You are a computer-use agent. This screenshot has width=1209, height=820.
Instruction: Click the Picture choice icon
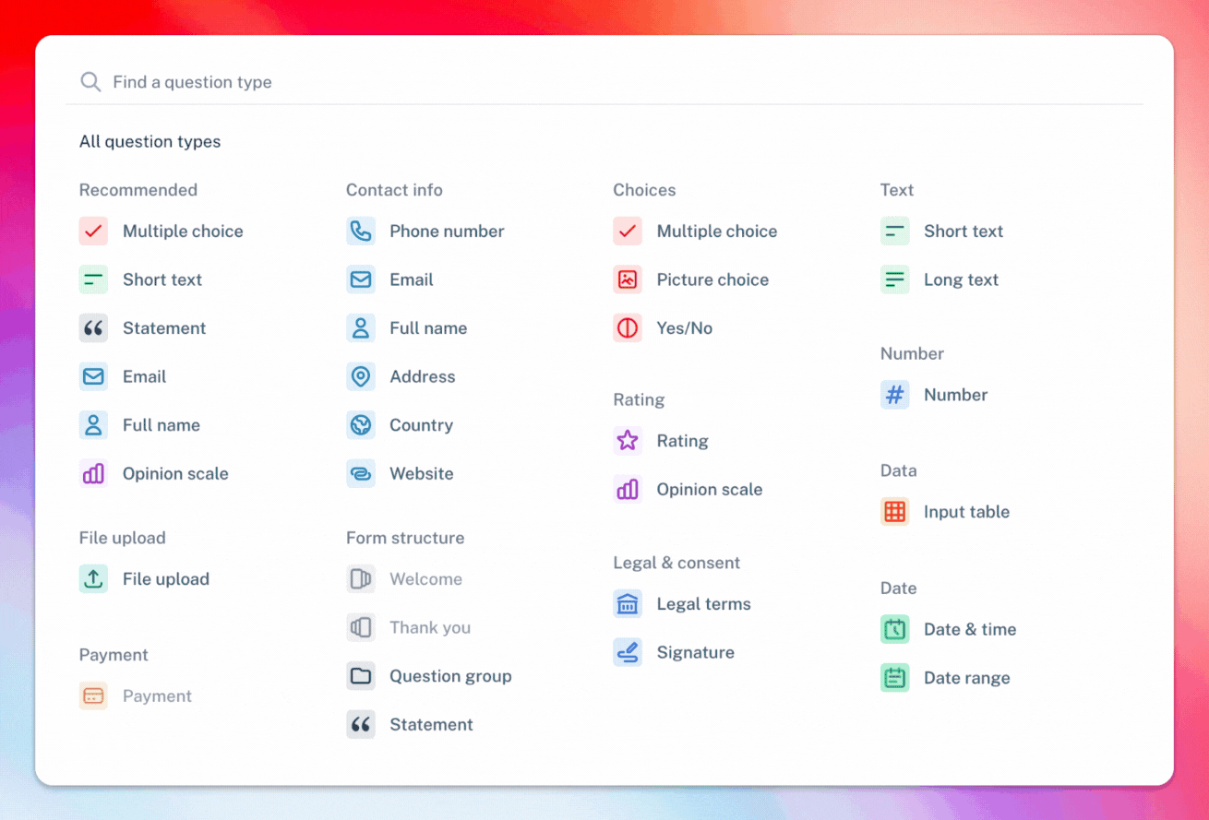tap(628, 279)
